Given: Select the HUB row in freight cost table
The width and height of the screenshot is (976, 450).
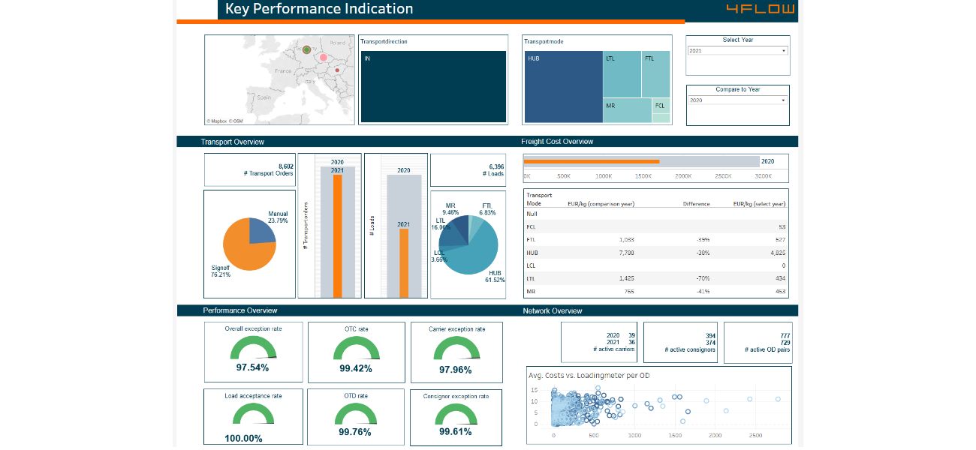Looking at the screenshot, I should [655, 253].
